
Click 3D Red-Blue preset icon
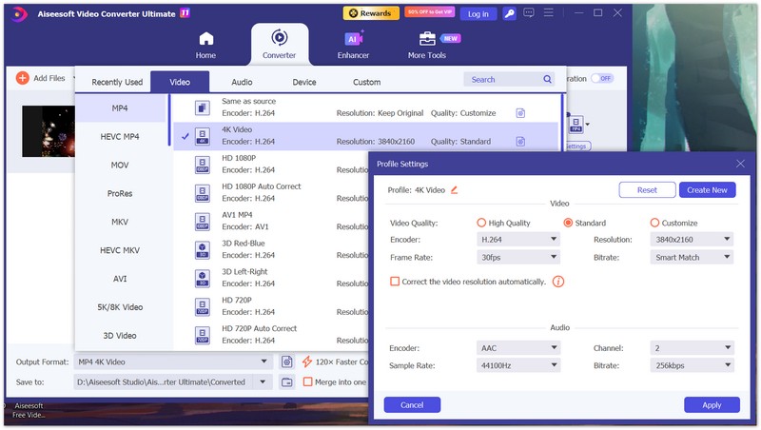pos(203,250)
